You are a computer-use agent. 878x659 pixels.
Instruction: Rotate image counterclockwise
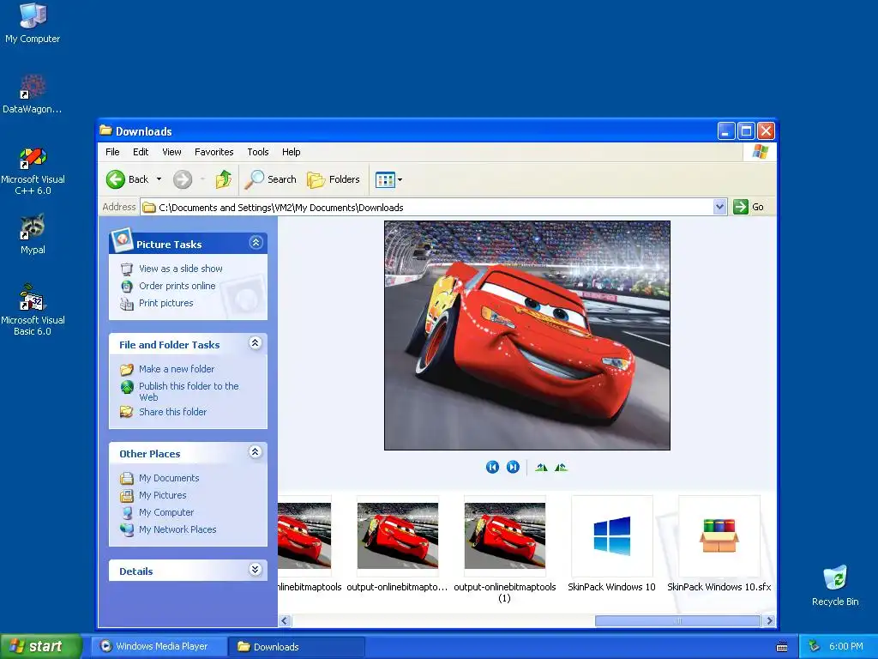point(561,468)
